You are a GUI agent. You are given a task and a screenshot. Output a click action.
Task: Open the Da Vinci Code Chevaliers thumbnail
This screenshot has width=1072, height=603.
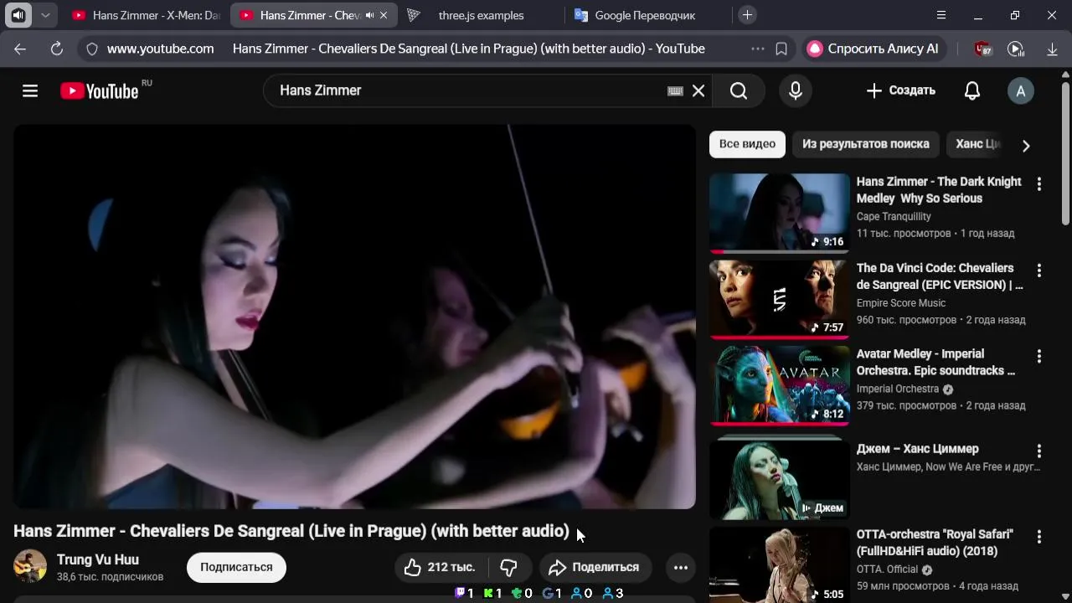coord(780,299)
